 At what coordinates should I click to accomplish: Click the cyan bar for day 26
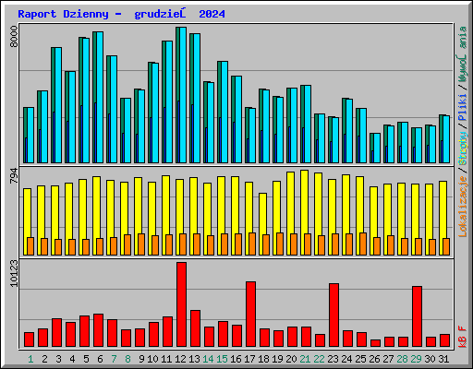coord(377,148)
